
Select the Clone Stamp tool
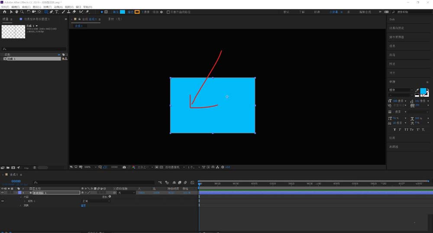coord(69,12)
